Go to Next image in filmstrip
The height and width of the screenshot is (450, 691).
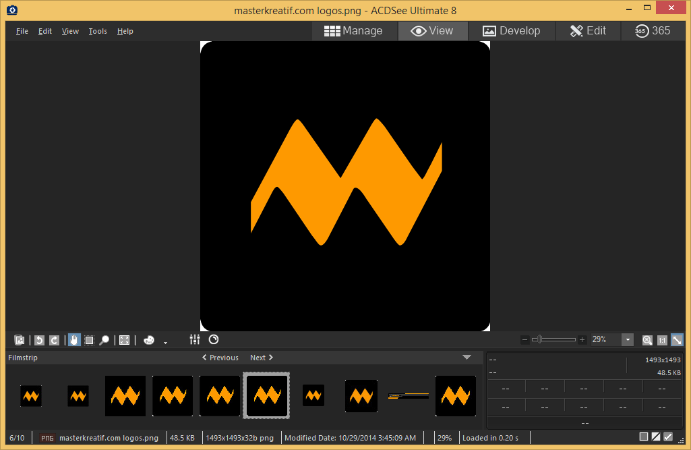pos(262,358)
